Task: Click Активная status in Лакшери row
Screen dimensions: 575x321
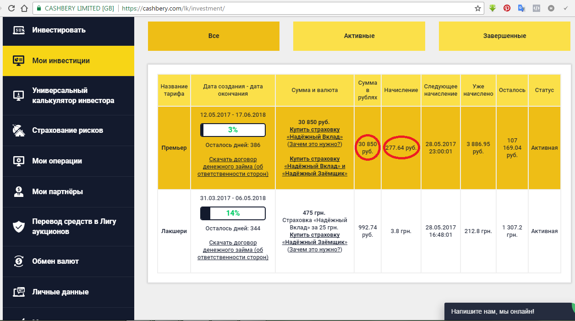Action: (544, 231)
